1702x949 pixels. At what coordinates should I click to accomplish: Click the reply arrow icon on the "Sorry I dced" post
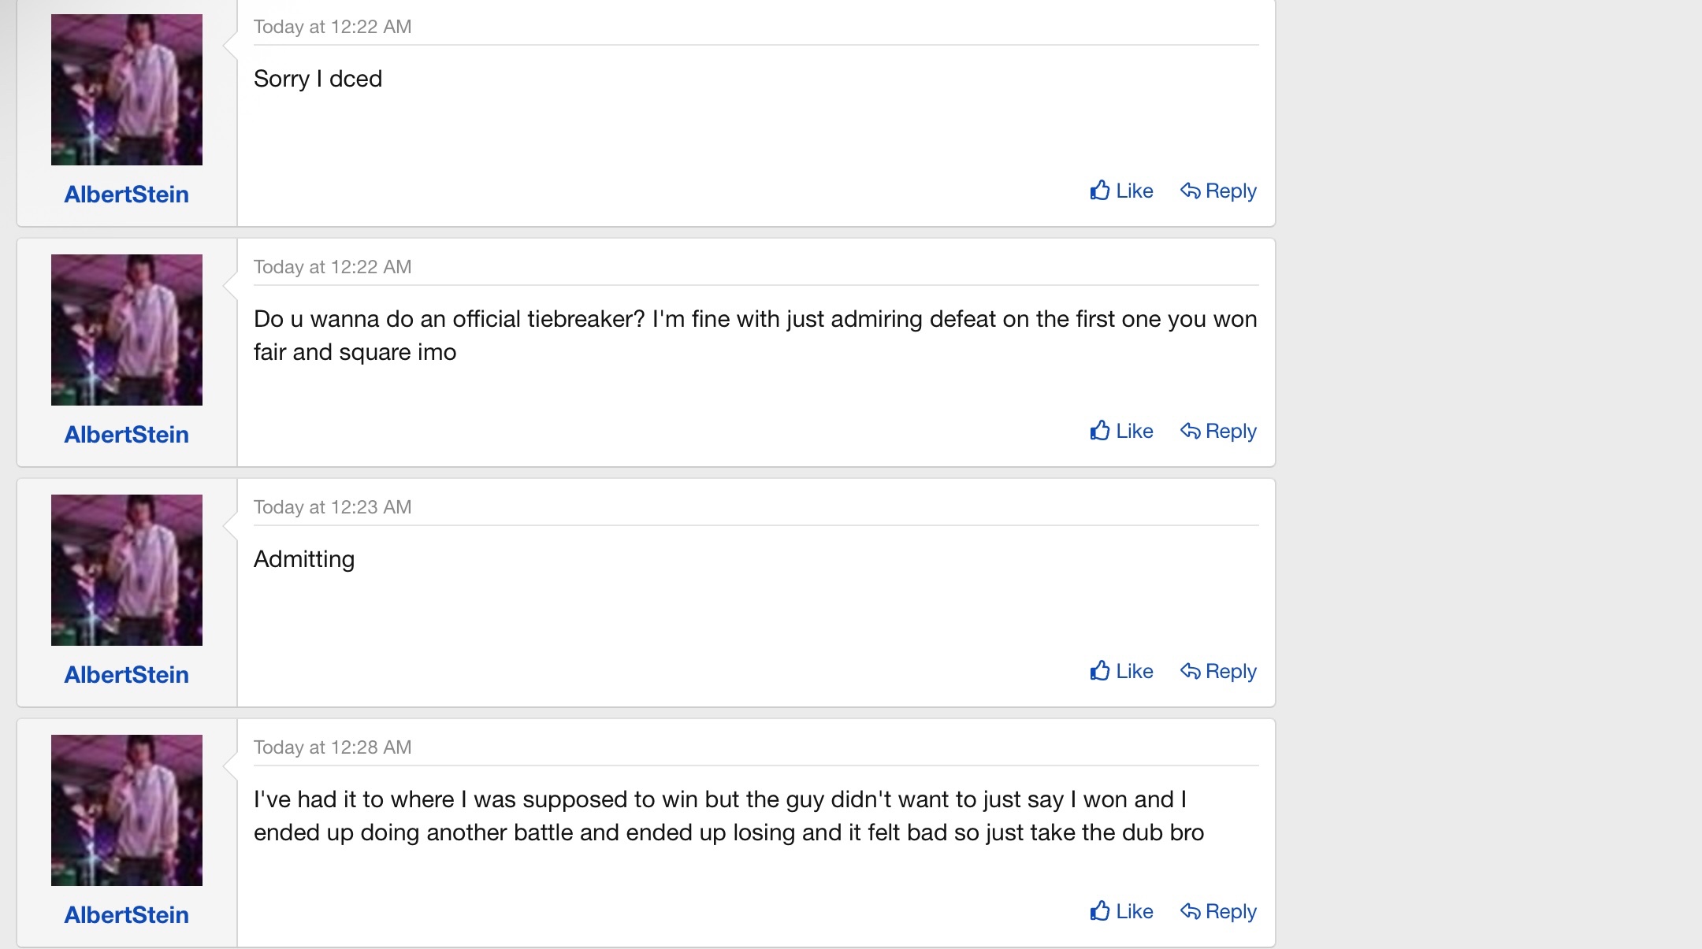1190,191
